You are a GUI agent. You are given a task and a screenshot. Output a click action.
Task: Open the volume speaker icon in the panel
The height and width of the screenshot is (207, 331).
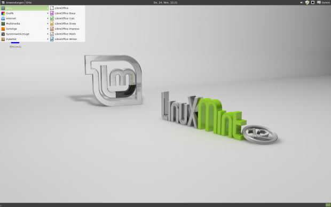pyautogui.click(x=302, y=3)
